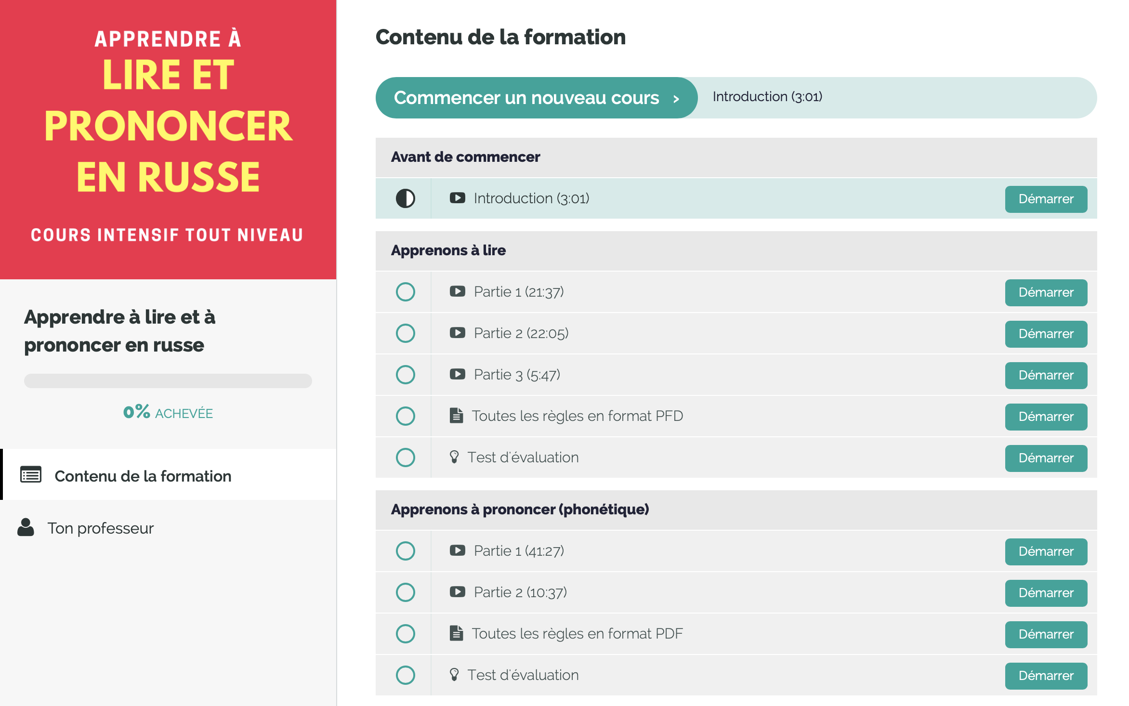Image resolution: width=1129 pixels, height=706 pixels.
Task: Click Démarrer button for Partie 1 (21:37)
Action: click(x=1046, y=292)
